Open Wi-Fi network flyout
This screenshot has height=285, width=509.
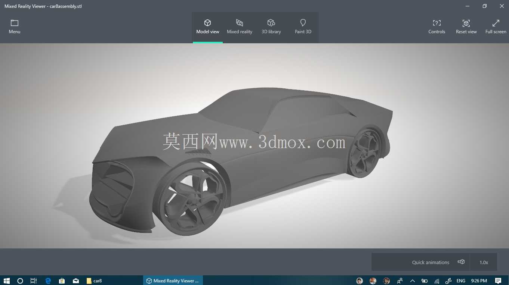(x=436, y=281)
